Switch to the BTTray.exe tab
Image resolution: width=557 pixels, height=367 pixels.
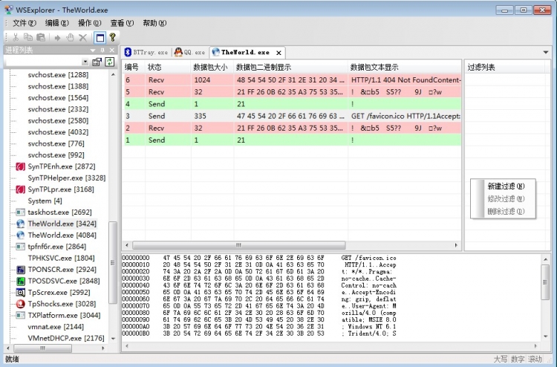(146, 53)
